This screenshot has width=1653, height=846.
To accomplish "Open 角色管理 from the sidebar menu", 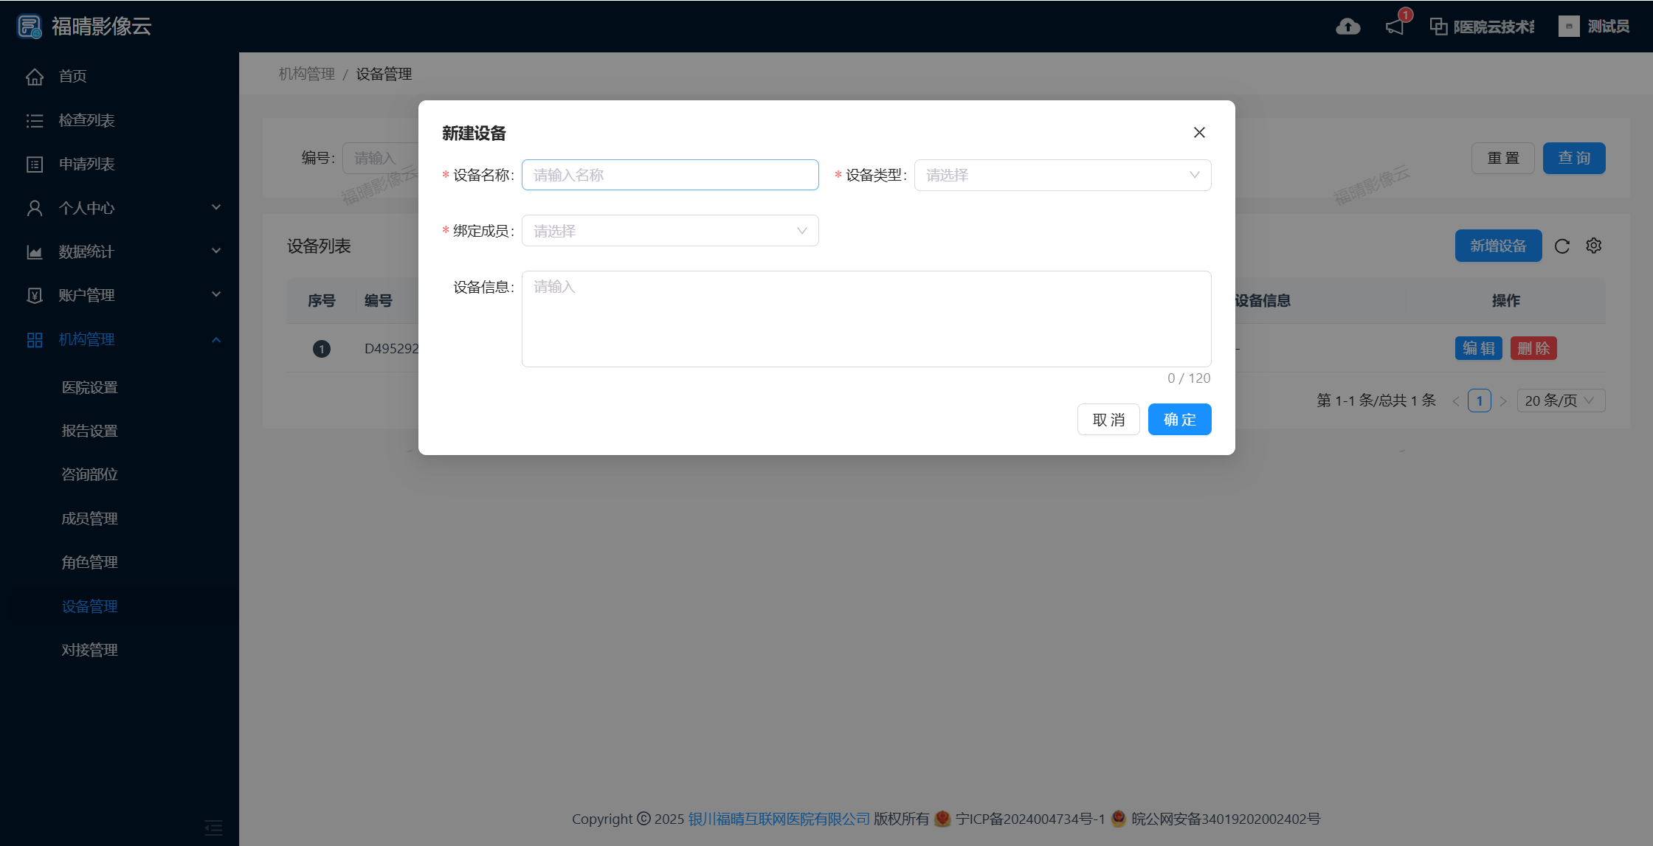I will point(89,562).
